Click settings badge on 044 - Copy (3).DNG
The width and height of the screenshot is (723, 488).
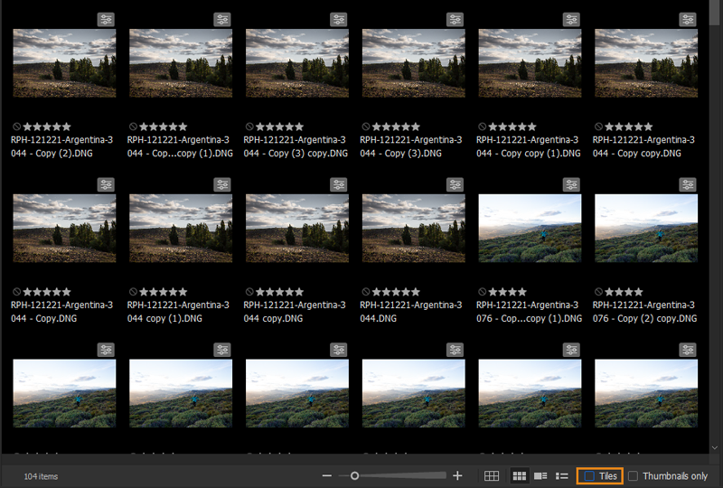[x=455, y=20]
